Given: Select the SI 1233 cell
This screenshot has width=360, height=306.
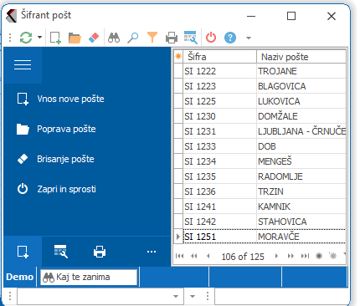Looking at the screenshot, I should [x=219, y=146].
